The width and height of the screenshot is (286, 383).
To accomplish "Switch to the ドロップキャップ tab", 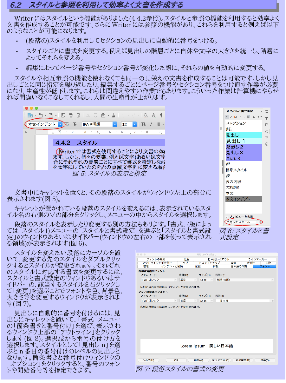I will 209,263.
